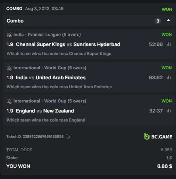
Task: Click the 52:66 score of first match
Action: [156, 44]
